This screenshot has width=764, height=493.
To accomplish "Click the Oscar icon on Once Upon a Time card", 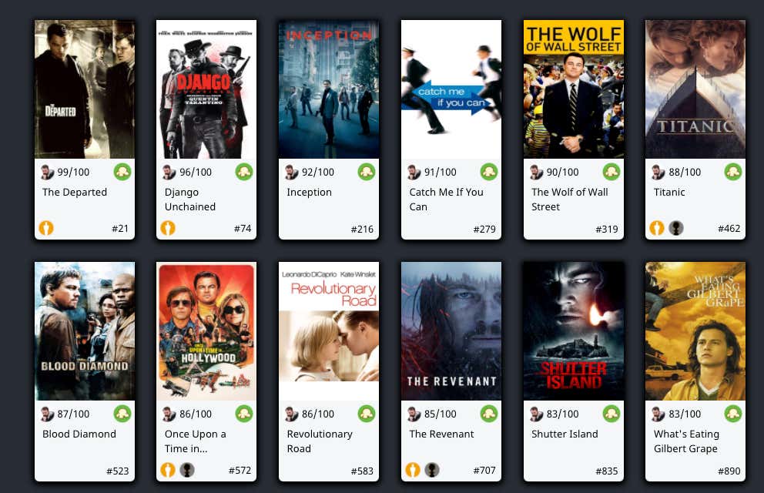I will (x=168, y=470).
